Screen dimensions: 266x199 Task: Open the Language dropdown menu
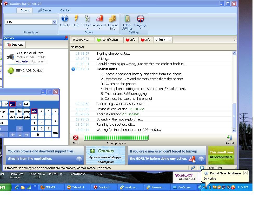(141, 29)
